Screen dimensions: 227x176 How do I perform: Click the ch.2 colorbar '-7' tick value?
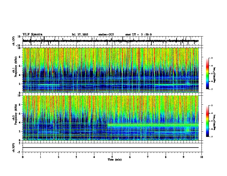[x=212, y=137]
